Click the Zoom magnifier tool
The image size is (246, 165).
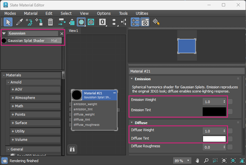(206, 161)
